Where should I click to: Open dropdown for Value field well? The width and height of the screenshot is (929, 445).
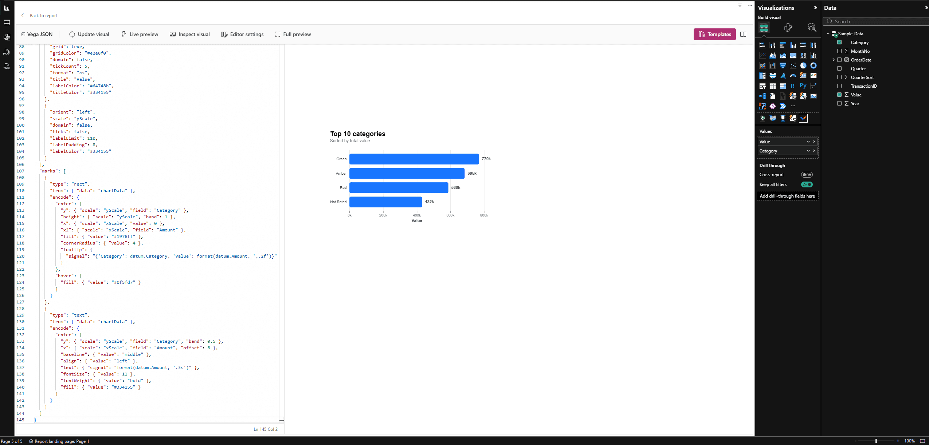[x=808, y=142]
